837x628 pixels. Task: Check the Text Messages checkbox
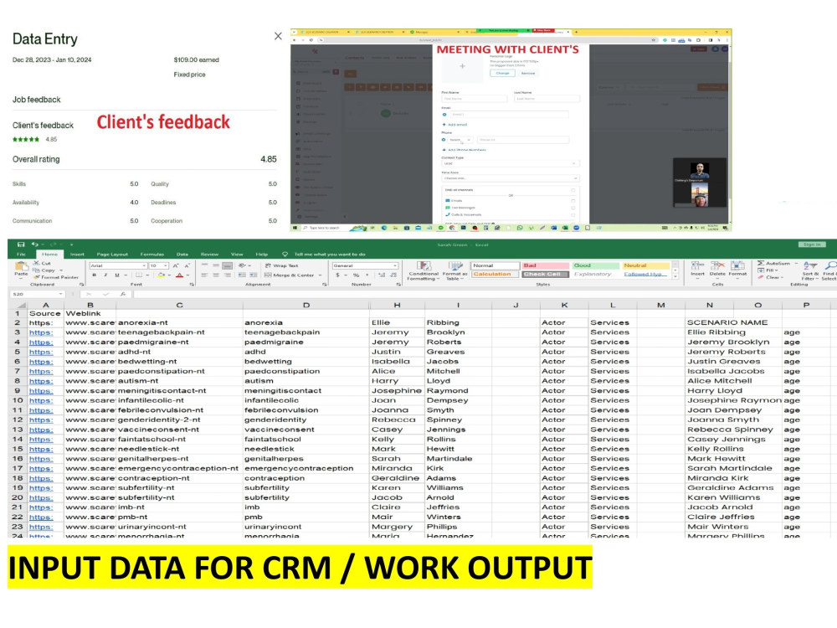point(573,208)
